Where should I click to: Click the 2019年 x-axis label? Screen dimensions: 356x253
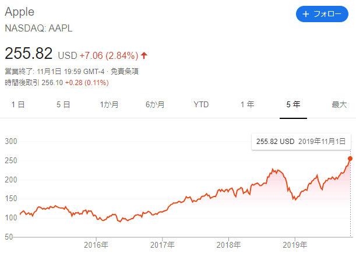[295, 243]
